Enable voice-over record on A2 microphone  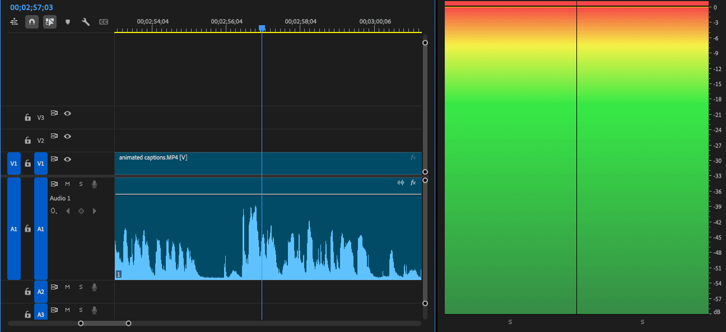click(x=94, y=287)
